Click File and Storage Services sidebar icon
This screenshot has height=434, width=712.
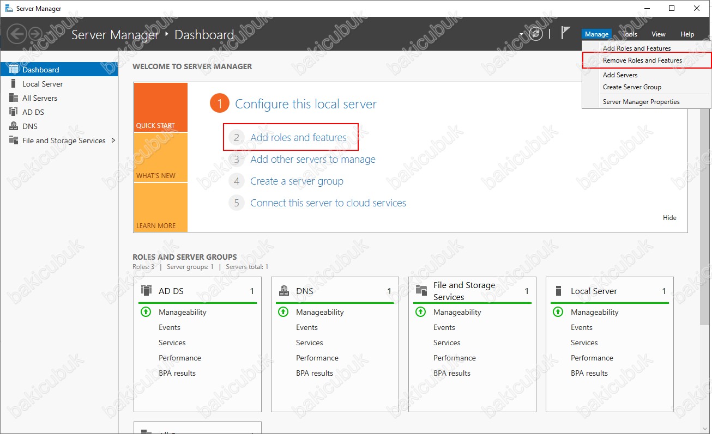[14, 140]
